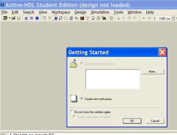Click the third grayed stacked compile icon
The image size is (177, 135).
coord(129,18)
